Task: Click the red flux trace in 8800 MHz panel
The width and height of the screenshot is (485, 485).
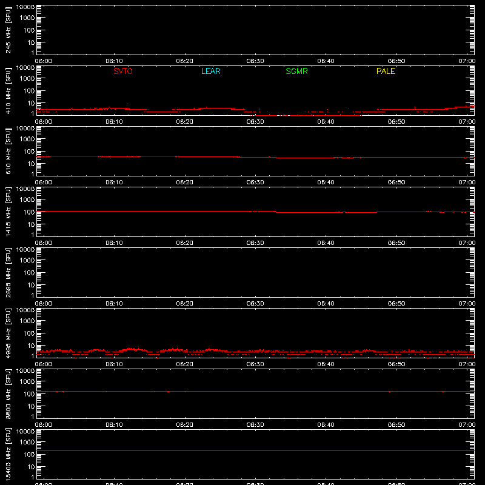Action: (x=255, y=391)
